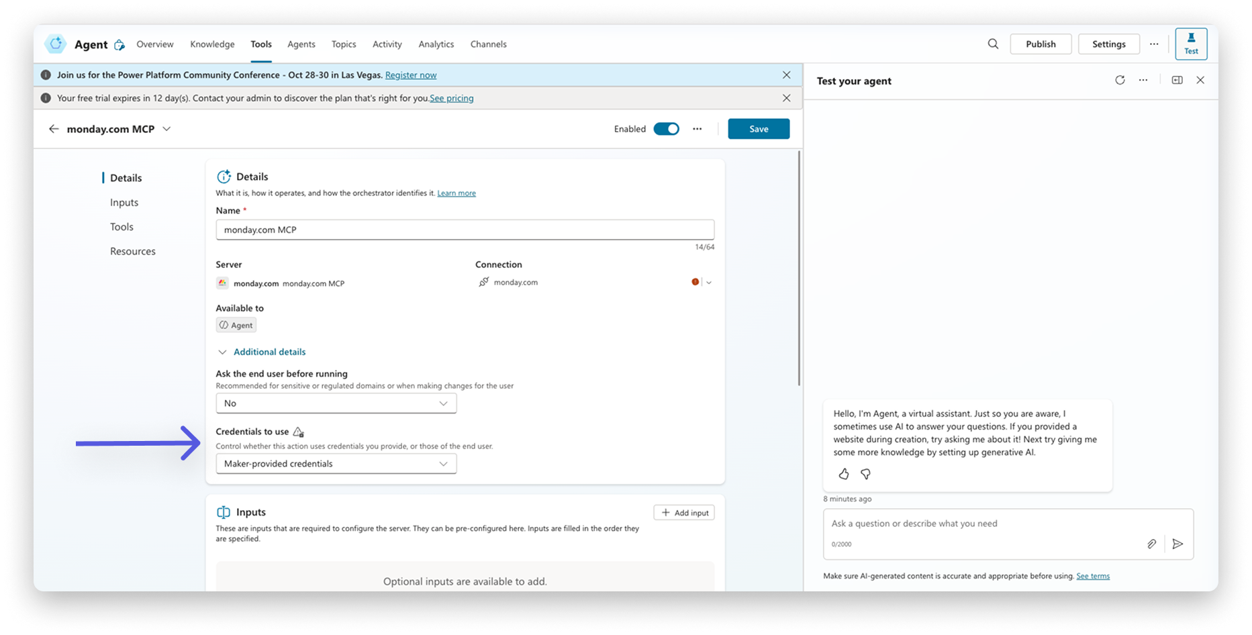
Task: Click the Publish button
Action: click(1041, 44)
